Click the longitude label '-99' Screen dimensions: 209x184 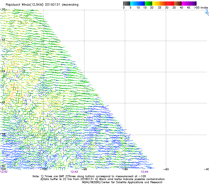tap(84, 169)
